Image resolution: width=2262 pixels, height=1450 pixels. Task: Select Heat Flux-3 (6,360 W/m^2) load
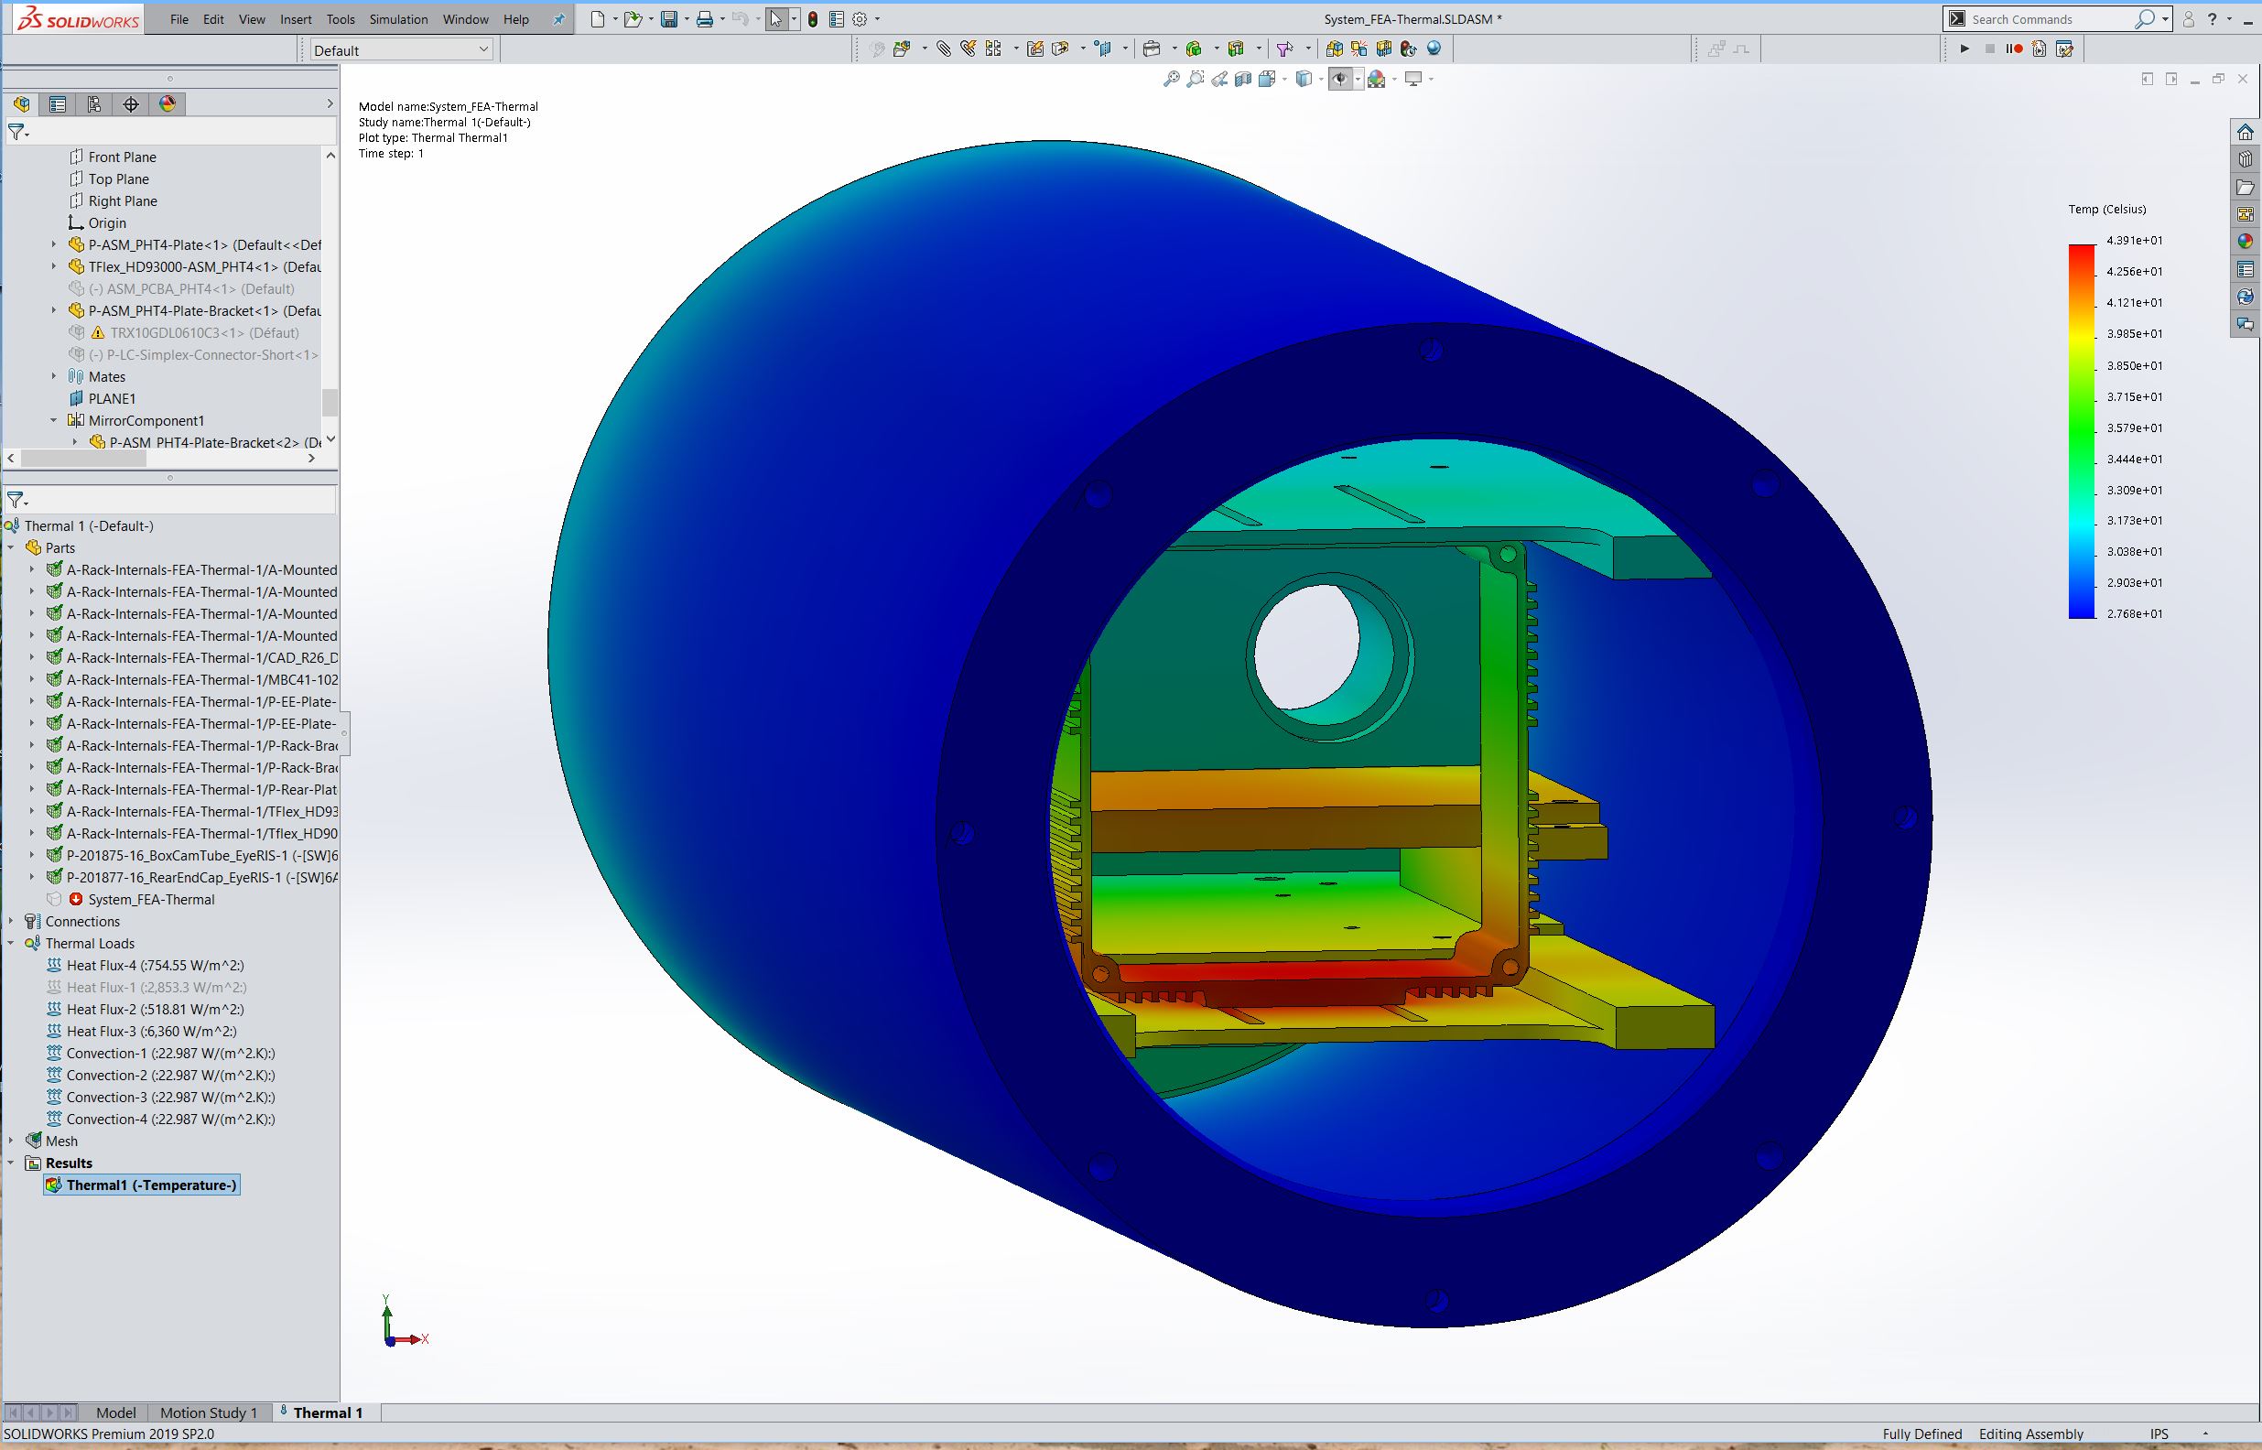pyautogui.click(x=141, y=1031)
